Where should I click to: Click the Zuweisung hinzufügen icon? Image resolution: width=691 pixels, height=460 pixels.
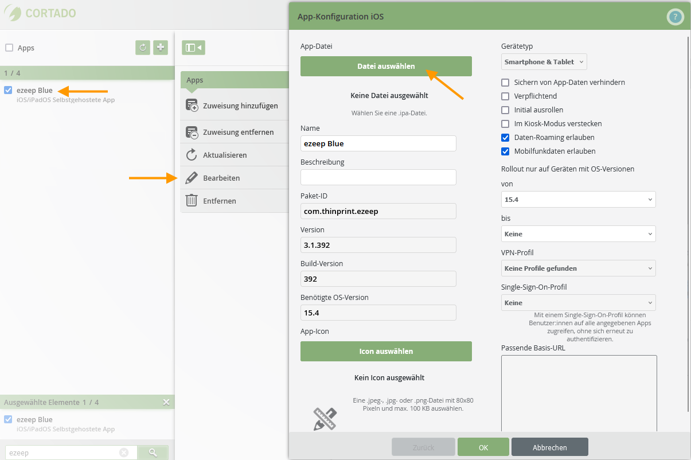192,106
